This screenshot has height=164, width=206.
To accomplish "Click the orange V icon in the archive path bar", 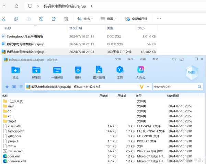I will [x=141, y=87].
